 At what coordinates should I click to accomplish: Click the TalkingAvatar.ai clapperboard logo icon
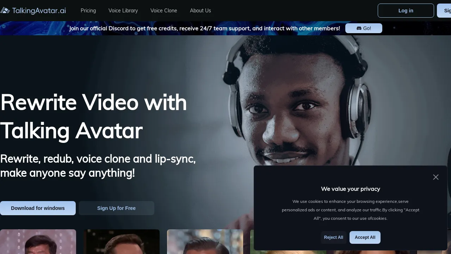point(5,10)
